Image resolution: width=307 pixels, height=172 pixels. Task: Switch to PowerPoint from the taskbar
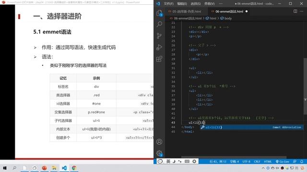tap(45, 168)
